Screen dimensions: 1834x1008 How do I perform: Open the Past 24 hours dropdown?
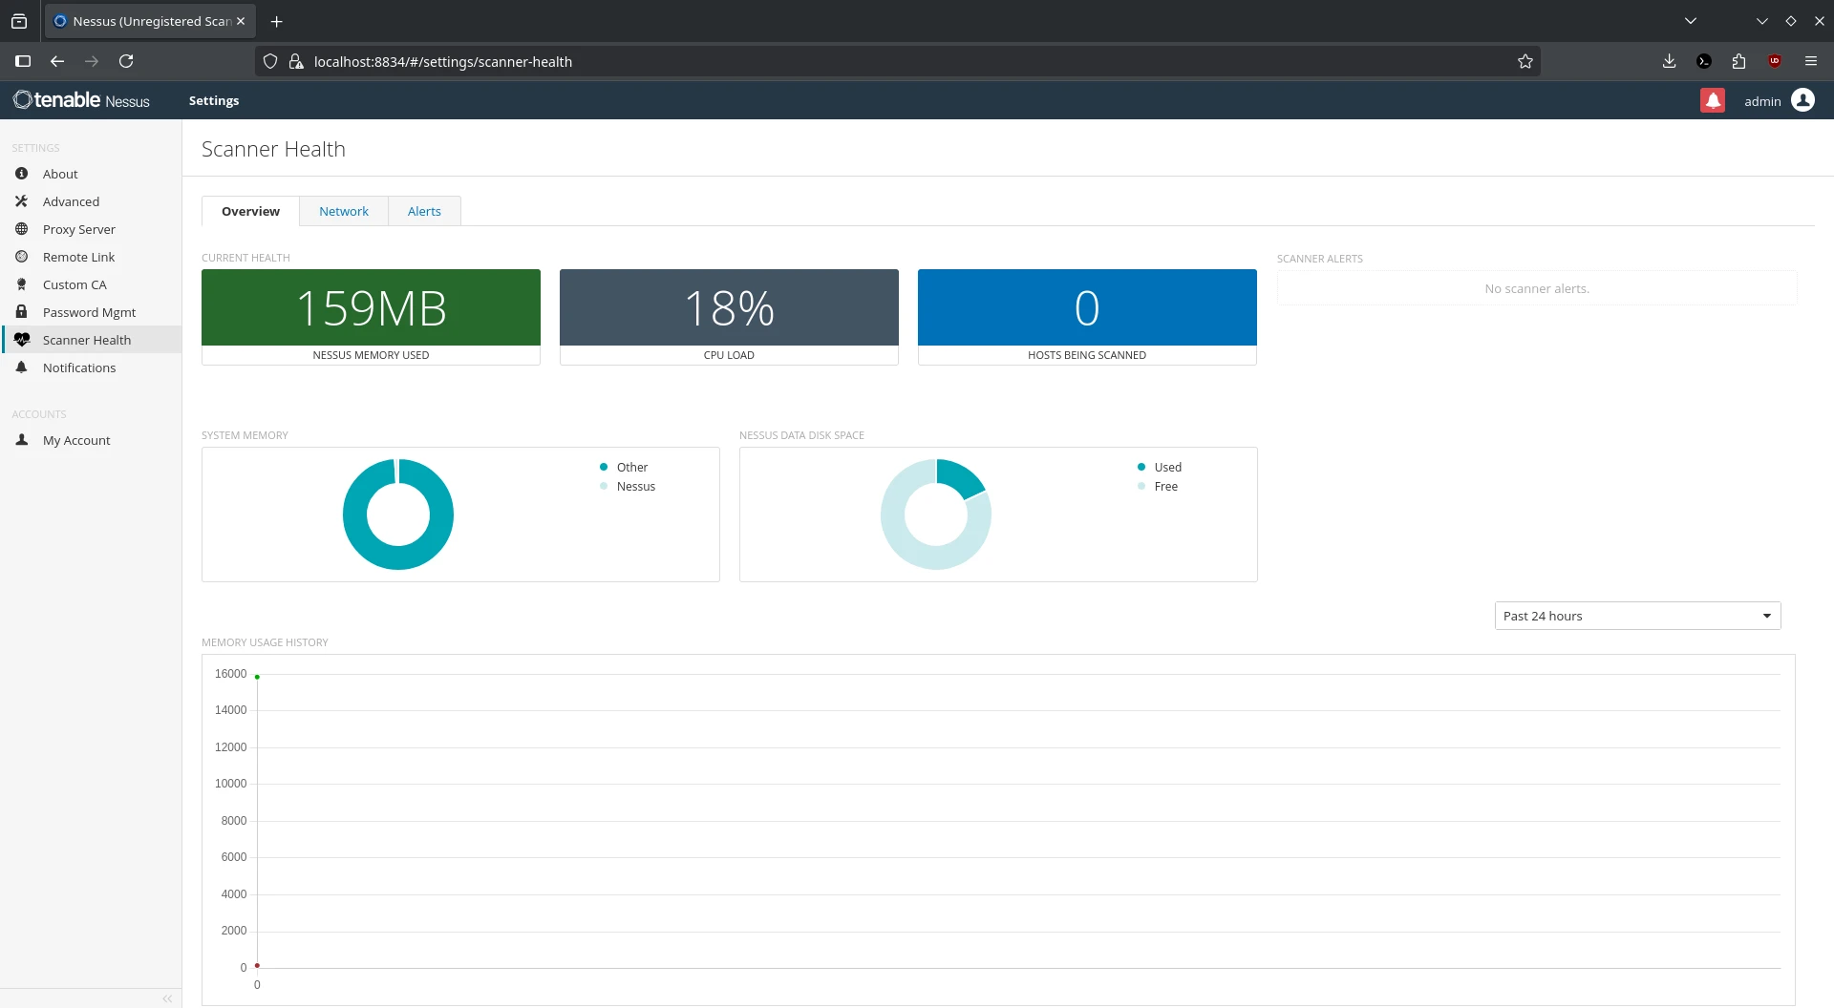tap(1637, 616)
